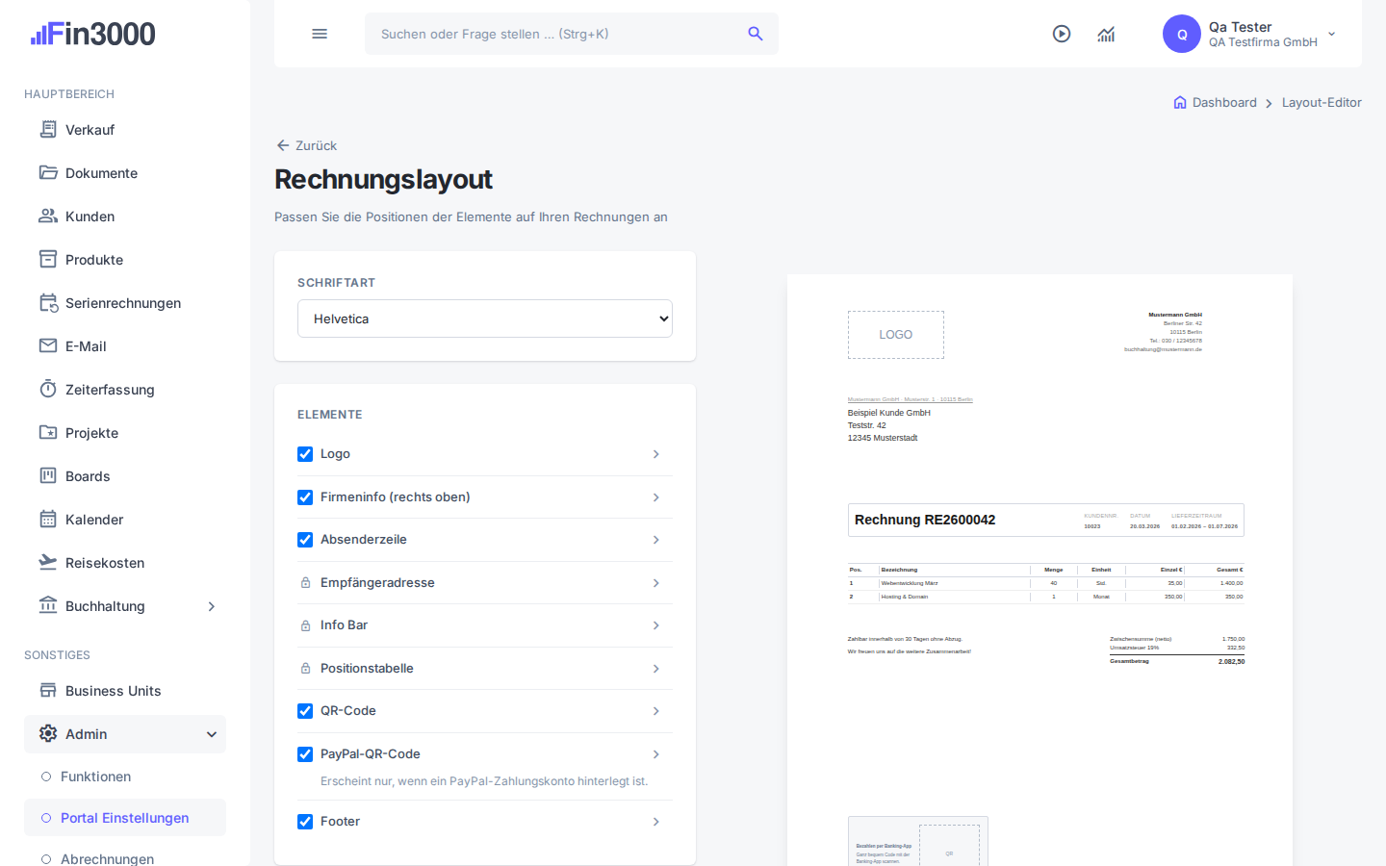This screenshot has width=1386, height=866.
Task: Click the search magnifier icon
Action: (756, 34)
